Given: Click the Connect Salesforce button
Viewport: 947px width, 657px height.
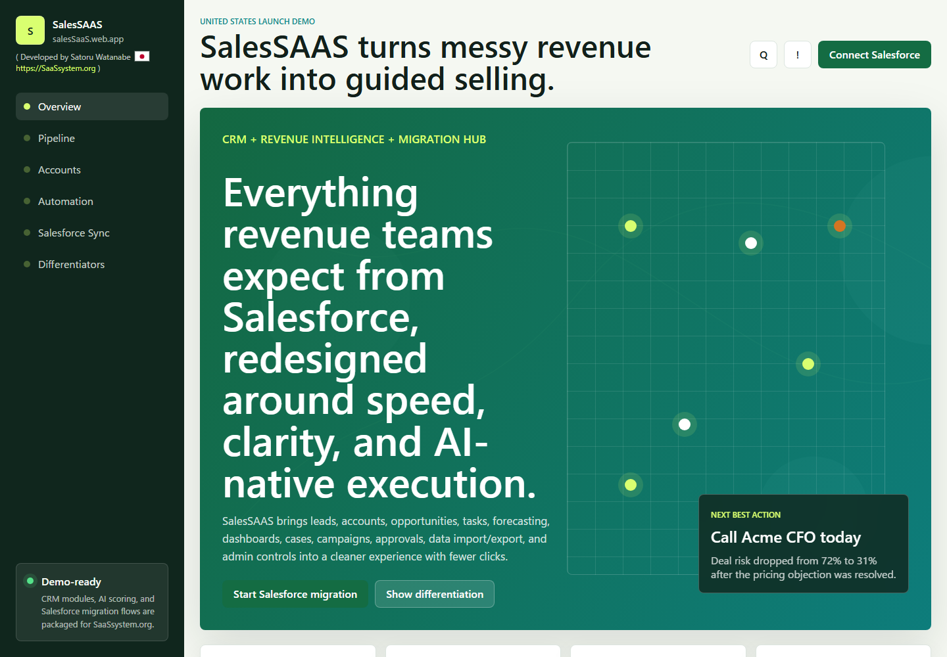Looking at the screenshot, I should [875, 55].
